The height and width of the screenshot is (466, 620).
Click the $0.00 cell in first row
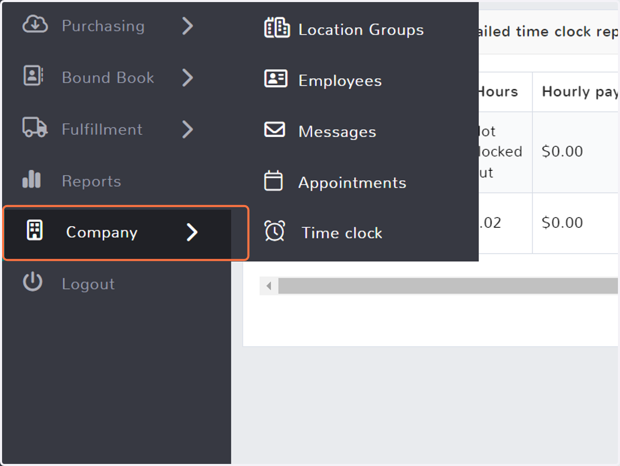(576, 152)
